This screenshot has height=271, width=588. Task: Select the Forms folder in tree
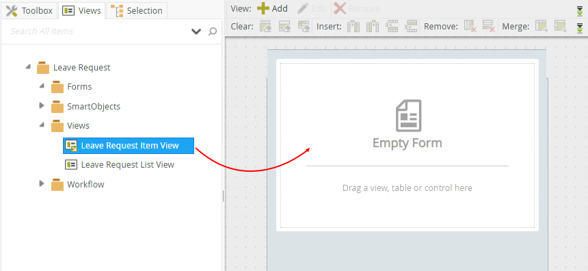point(79,87)
